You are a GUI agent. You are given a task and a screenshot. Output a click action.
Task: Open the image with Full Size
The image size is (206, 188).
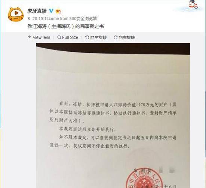[x=68, y=37]
